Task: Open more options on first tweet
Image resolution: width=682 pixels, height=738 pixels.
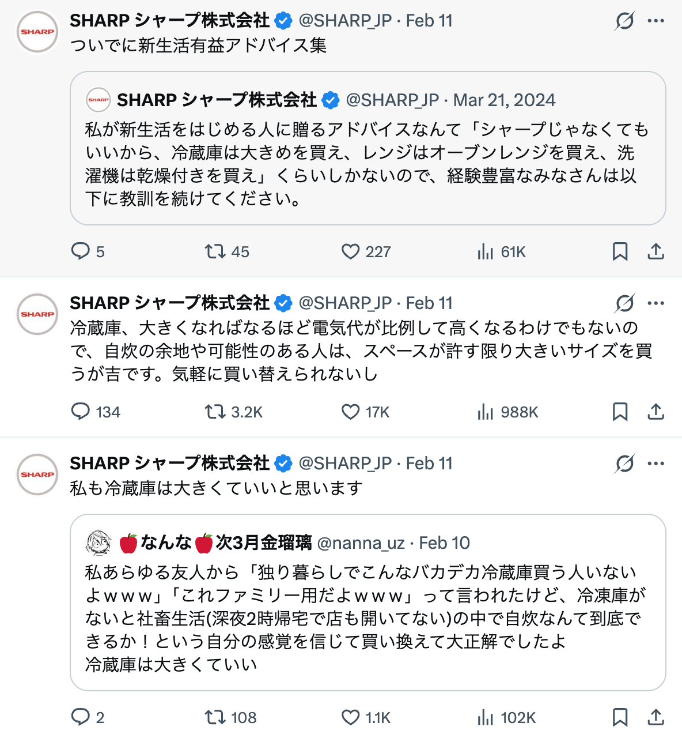Action: [656, 21]
